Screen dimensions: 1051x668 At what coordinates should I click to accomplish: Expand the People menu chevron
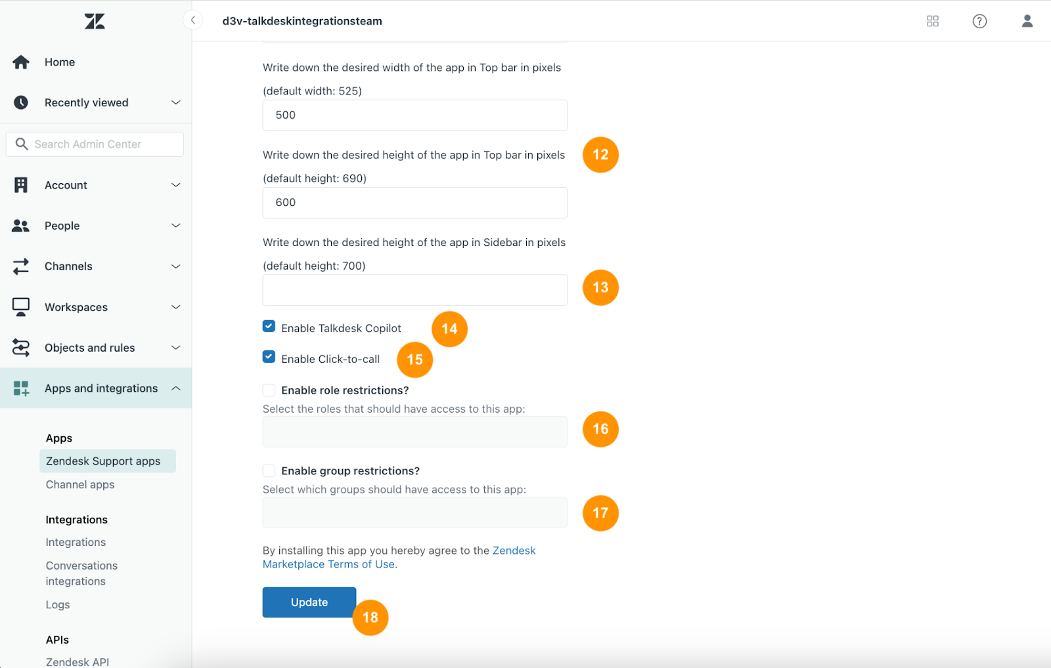(176, 226)
